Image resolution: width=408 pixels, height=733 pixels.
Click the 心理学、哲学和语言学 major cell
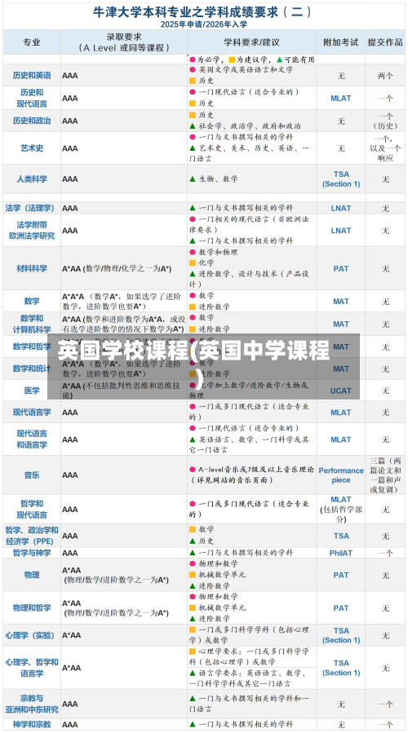click(32, 668)
